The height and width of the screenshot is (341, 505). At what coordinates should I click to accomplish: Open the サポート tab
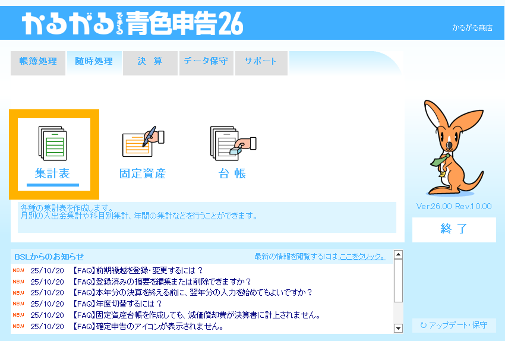261,62
